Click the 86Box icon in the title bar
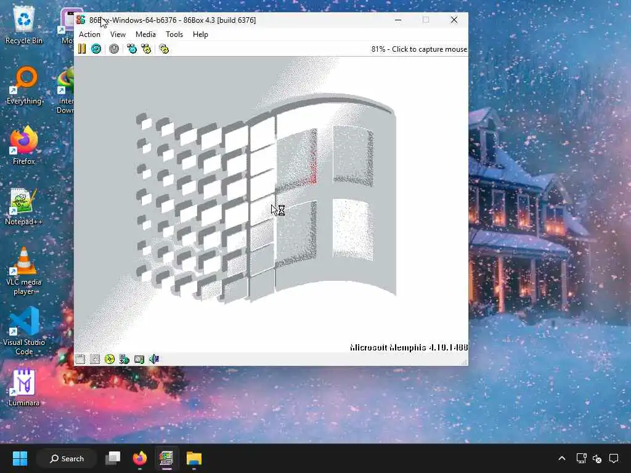The width and height of the screenshot is (631, 473). pyautogui.click(x=81, y=20)
